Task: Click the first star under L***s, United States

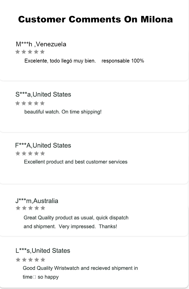Action: tap(18, 259)
